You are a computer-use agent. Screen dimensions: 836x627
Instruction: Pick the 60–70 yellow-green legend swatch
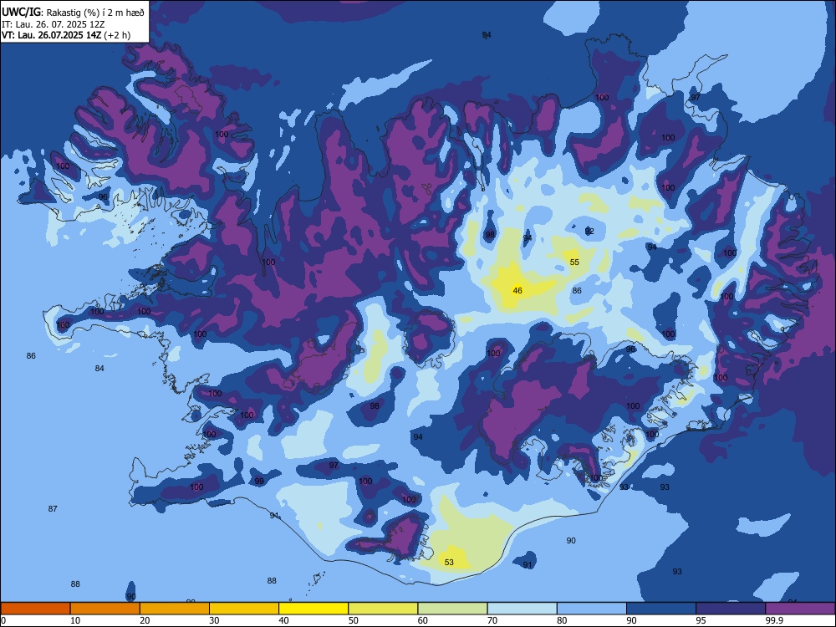[x=452, y=609]
